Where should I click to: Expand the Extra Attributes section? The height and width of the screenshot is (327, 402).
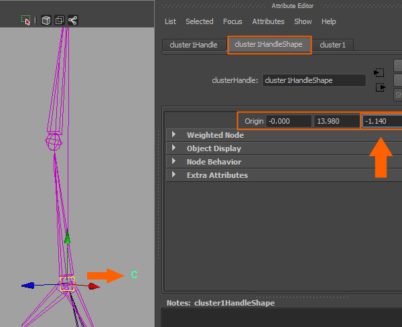174,175
